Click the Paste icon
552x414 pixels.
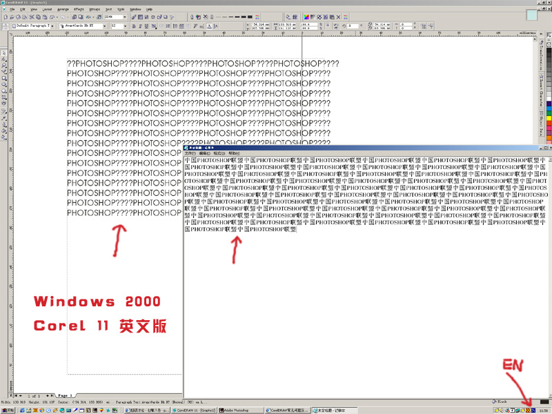[x=45, y=17]
